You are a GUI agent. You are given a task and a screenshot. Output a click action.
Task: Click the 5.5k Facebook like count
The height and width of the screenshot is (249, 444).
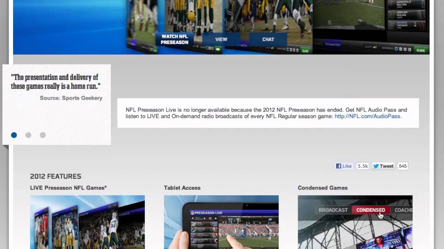(363, 166)
